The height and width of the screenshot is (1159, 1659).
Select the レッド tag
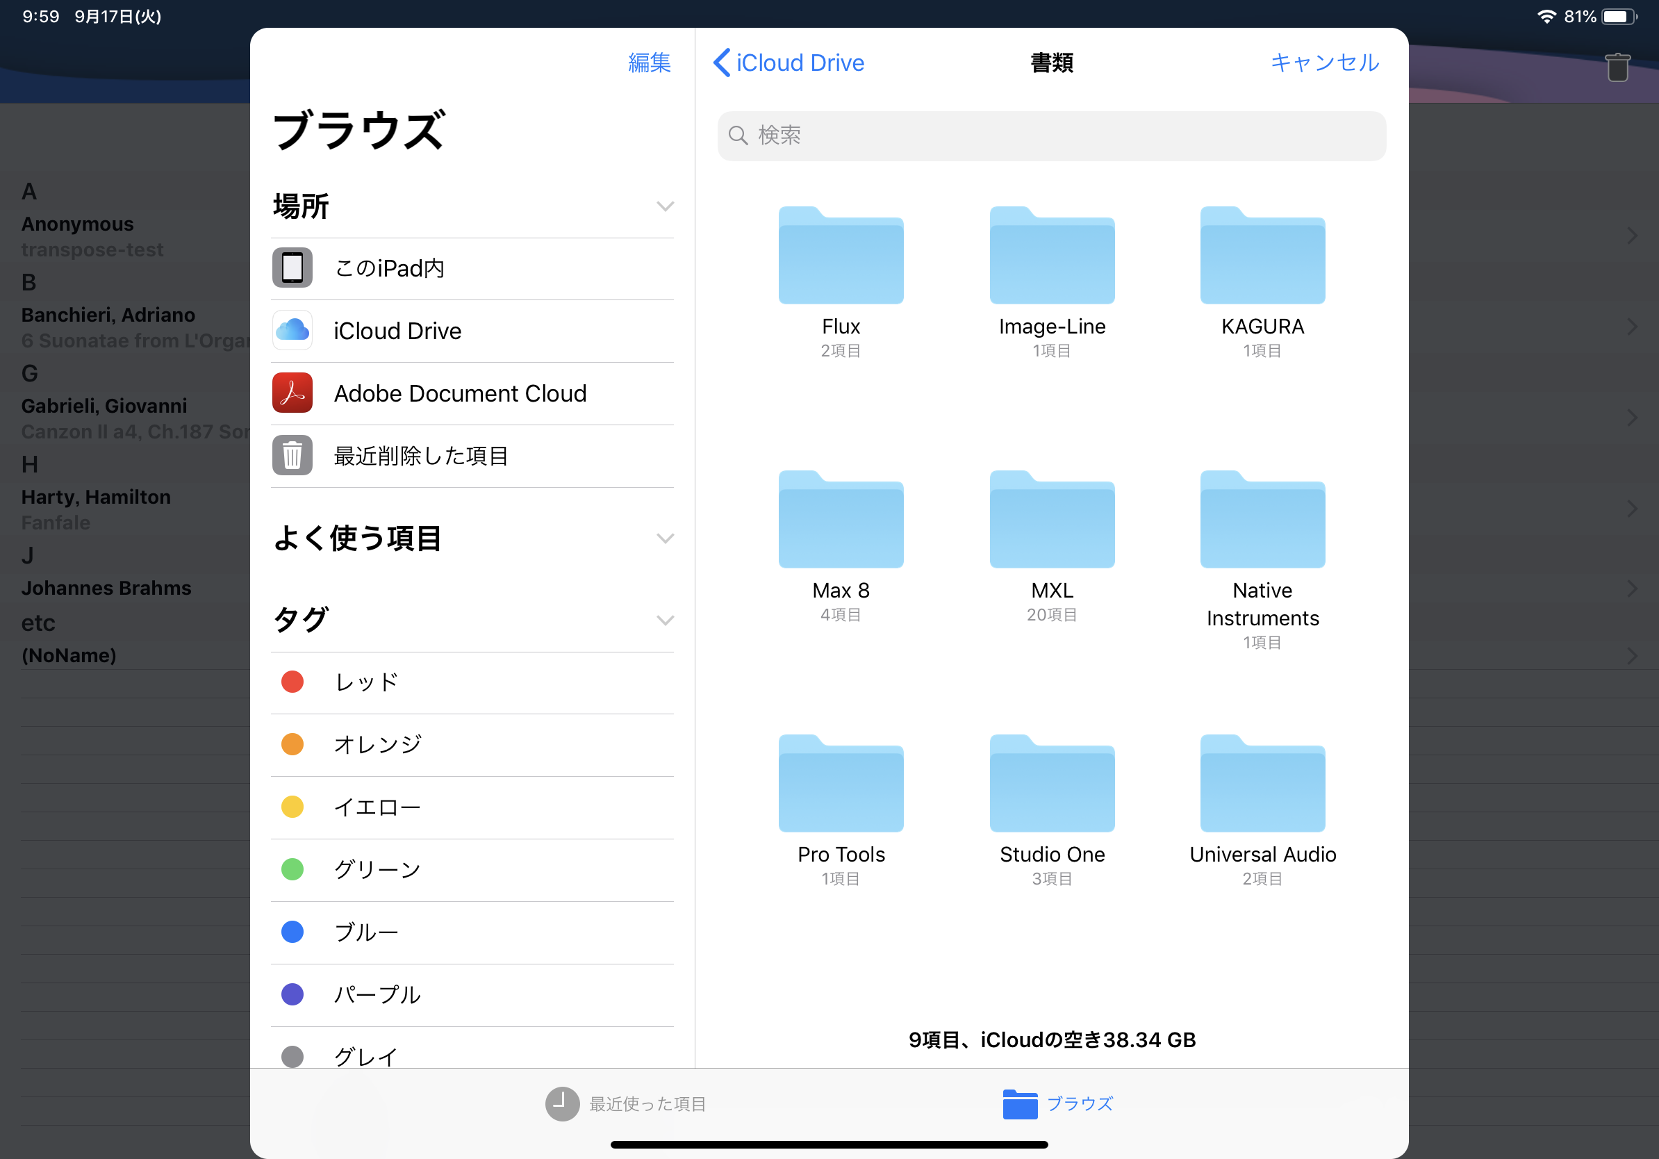tap(472, 682)
